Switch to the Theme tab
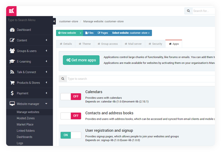The width and height of the screenshot is (221, 152). [x=85, y=44]
